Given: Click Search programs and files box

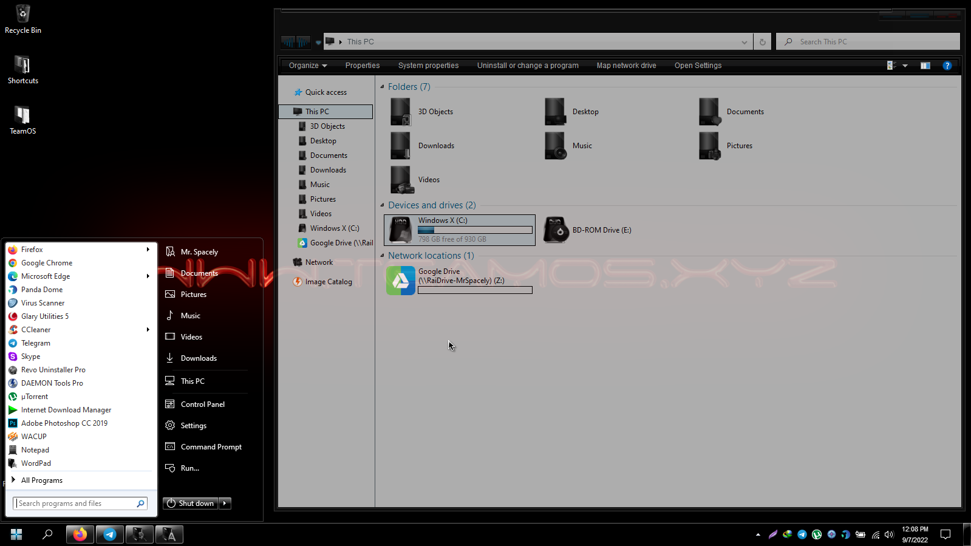Looking at the screenshot, I should 80,503.
